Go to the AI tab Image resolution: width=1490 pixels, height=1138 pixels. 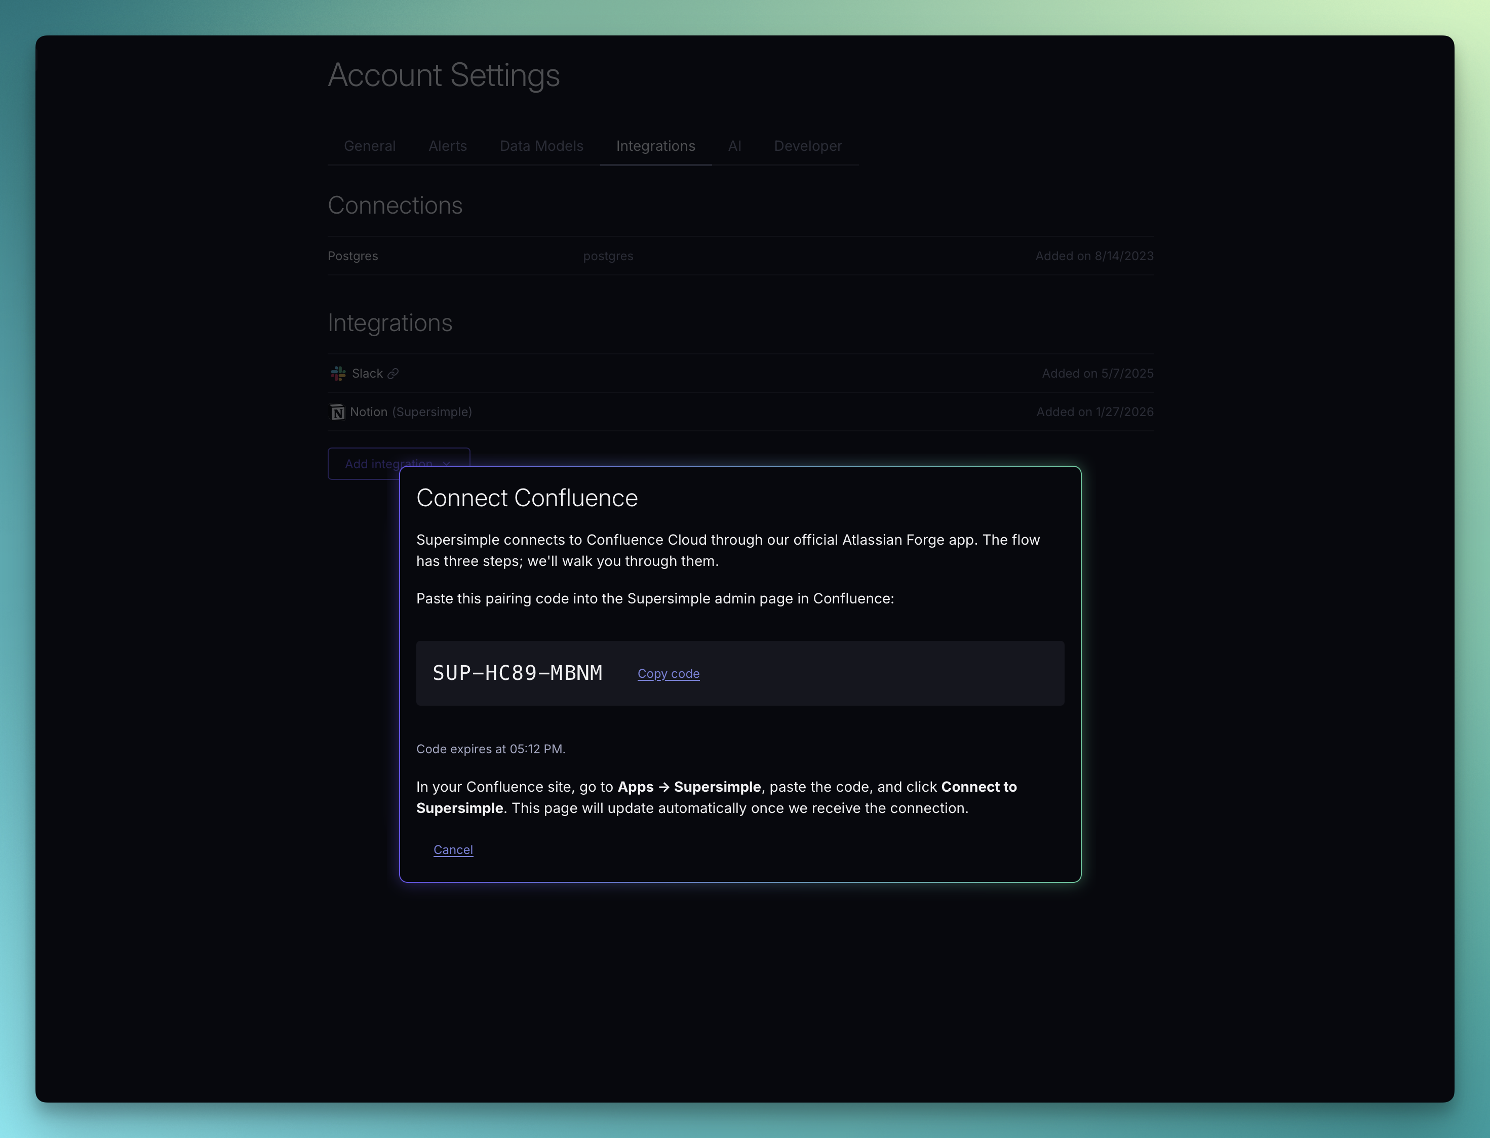(734, 146)
